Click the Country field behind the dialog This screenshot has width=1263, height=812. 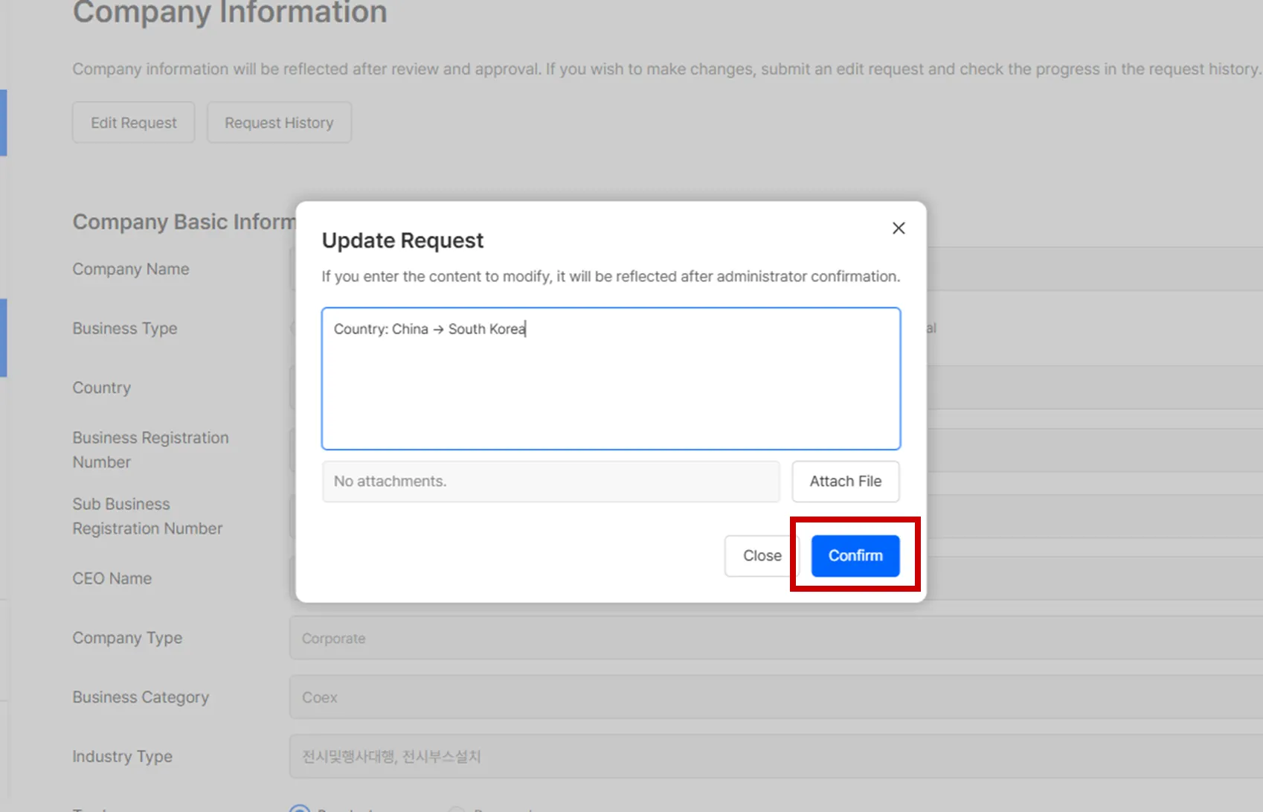[x=1093, y=388]
